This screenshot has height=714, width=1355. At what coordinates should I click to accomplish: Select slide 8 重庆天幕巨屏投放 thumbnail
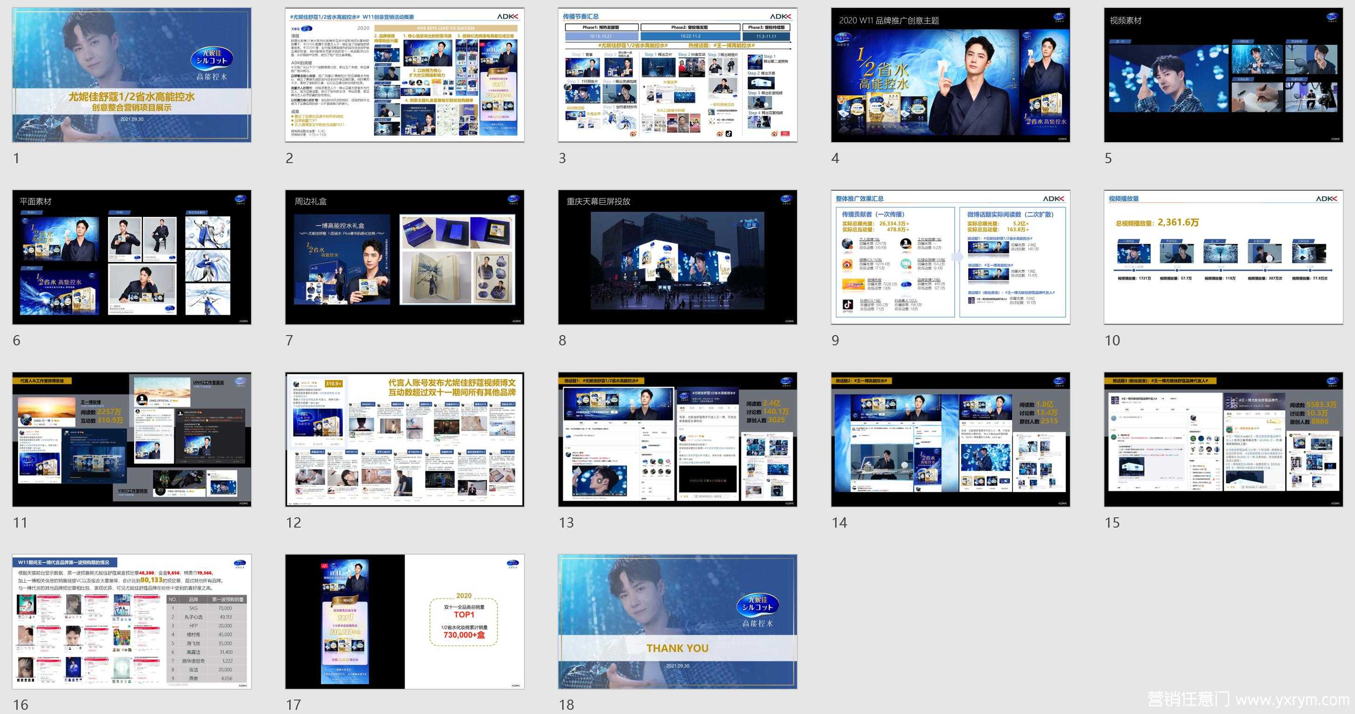click(x=677, y=257)
